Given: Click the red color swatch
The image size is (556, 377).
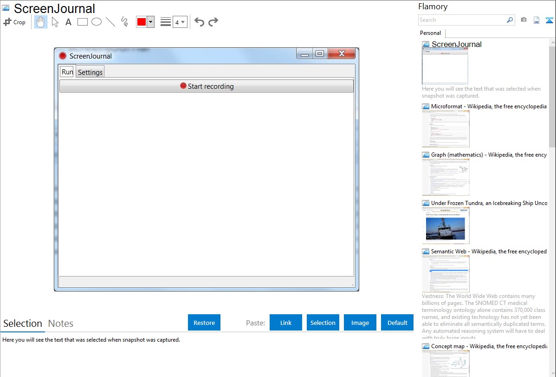Looking at the screenshot, I should click(x=142, y=22).
